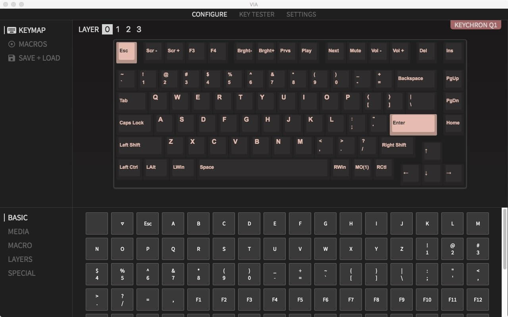Click the left-arrow key on the keymap
508x317 pixels.
(x=410, y=173)
